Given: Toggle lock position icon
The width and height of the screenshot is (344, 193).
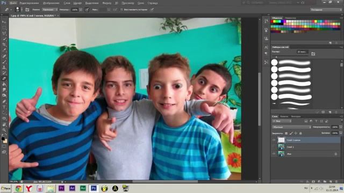Looking at the screenshot, I should pos(296,133).
